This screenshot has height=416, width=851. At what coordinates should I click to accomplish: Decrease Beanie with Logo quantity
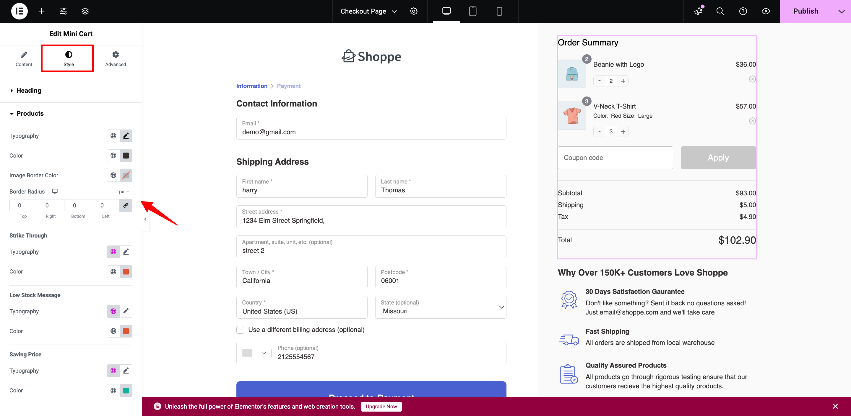point(599,81)
